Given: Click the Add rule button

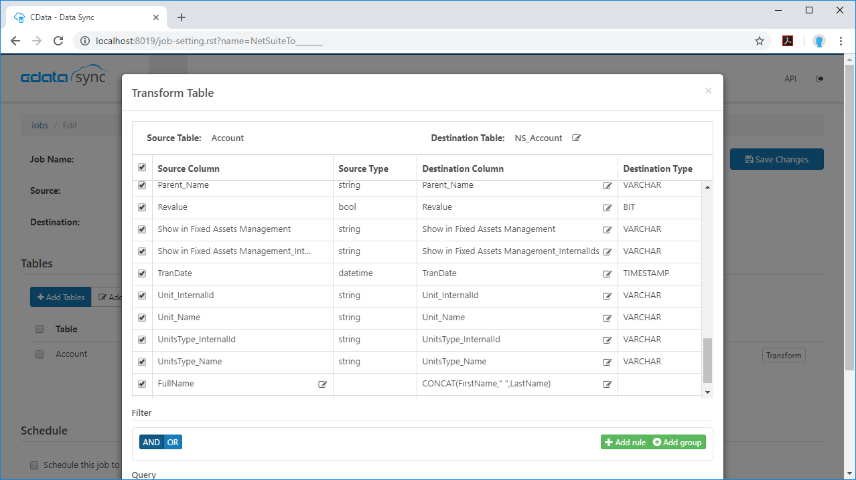Looking at the screenshot, I should coord(625,442).
